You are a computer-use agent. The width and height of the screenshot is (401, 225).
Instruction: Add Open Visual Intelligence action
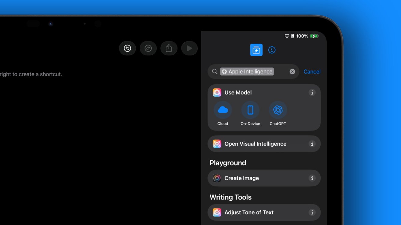point(264,144)
